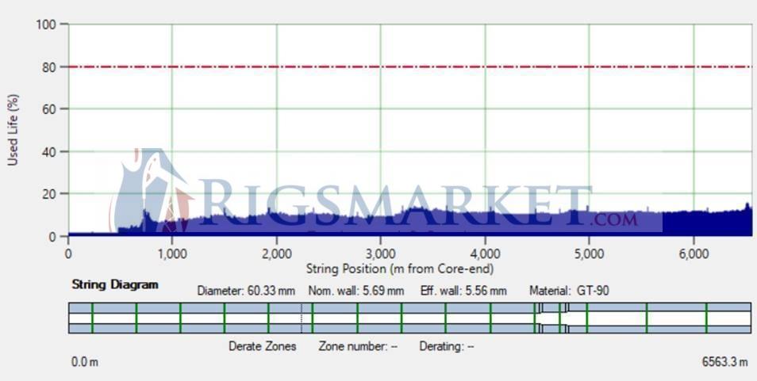This screenshot has width=757, height=381.
Task: Click the Material GT-90 label
Action: (569, 291)
